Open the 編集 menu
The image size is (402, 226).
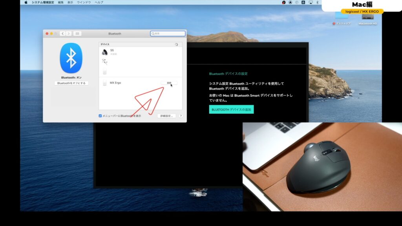61,2
